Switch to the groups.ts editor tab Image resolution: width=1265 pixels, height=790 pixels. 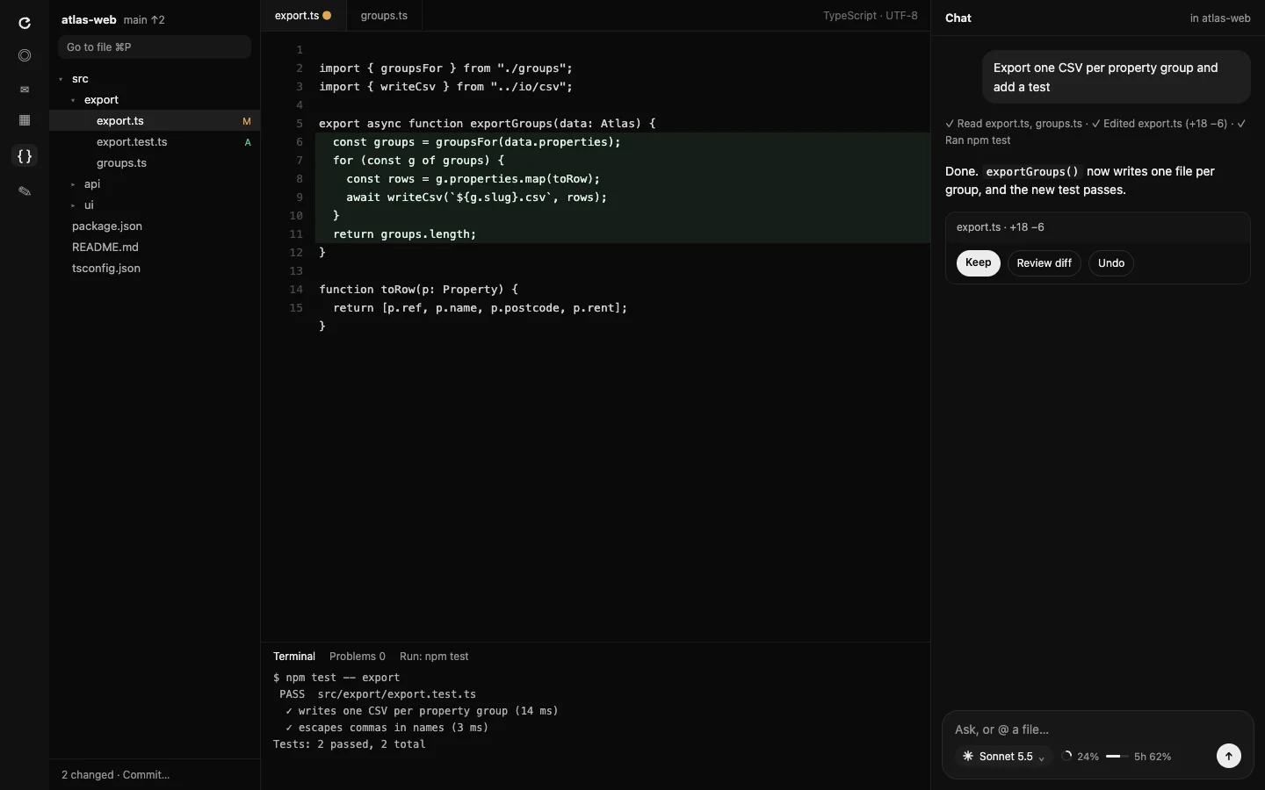384,16
